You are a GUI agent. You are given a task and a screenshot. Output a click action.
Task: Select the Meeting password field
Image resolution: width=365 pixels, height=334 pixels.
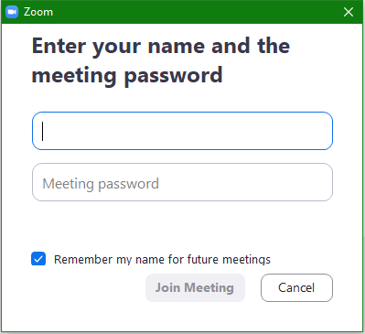click(182, 182)
